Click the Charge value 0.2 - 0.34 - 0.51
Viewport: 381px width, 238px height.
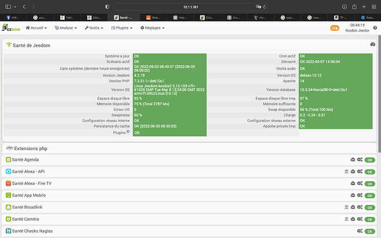coord(313,115)
